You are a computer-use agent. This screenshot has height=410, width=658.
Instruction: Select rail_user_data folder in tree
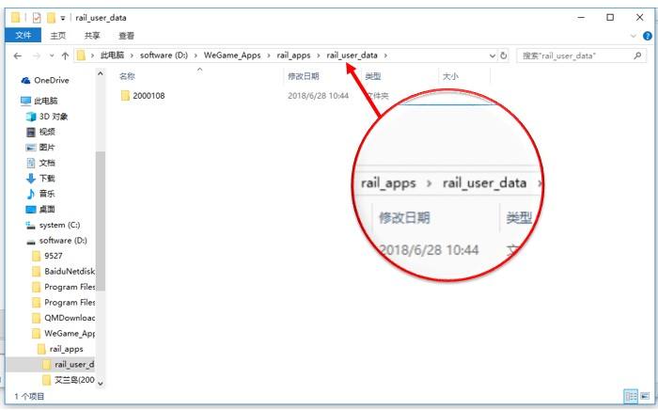click(74, 365)
